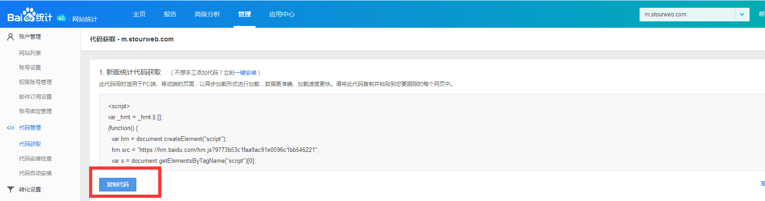Image resolution: width=765 pixels, height=201 pixels.
Task: Expand the 转化设置 sidebar section
Action: tap(30, 190)
